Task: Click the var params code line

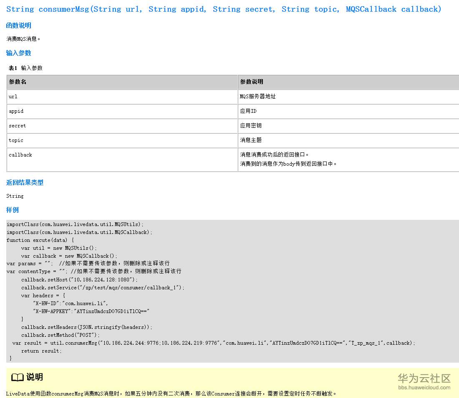Action: point(88,264)
